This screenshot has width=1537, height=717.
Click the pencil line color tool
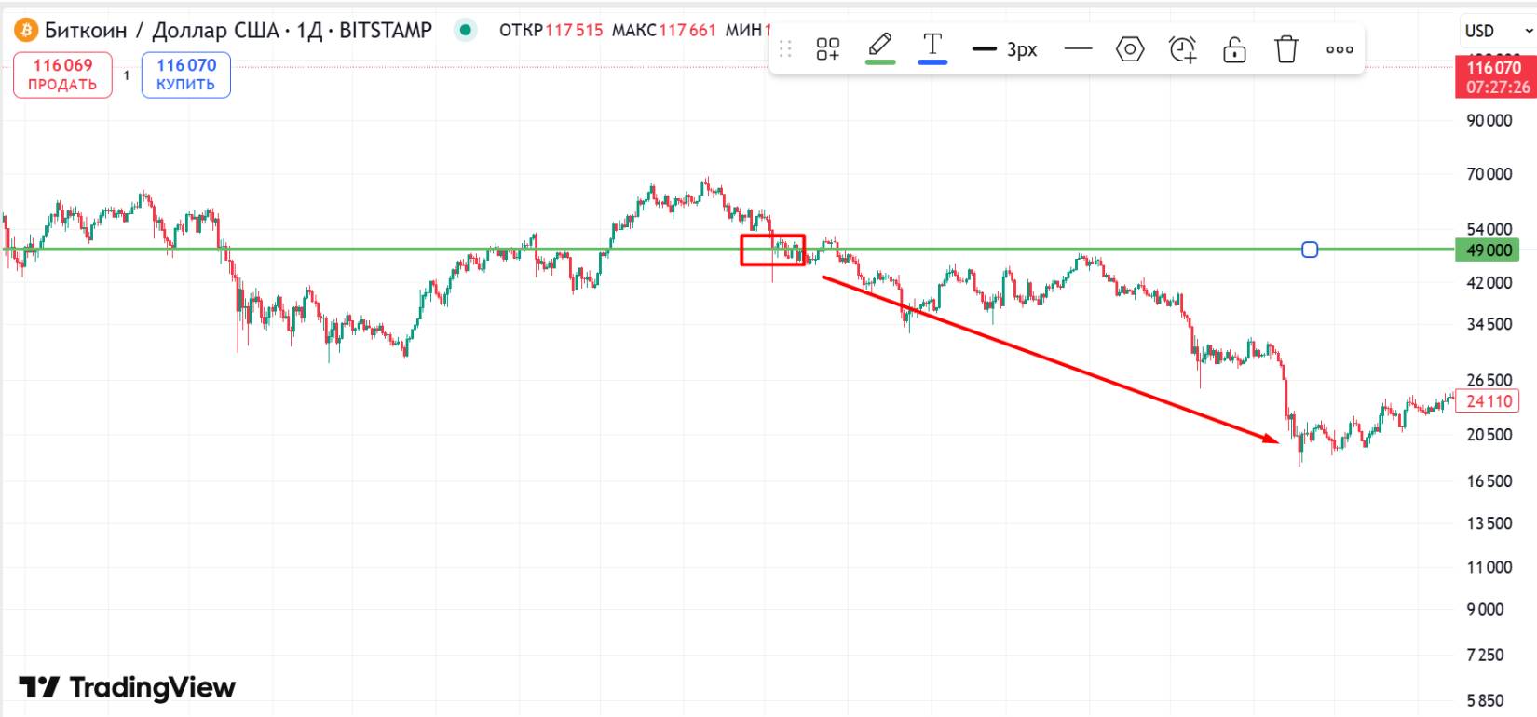coord(880,47)
